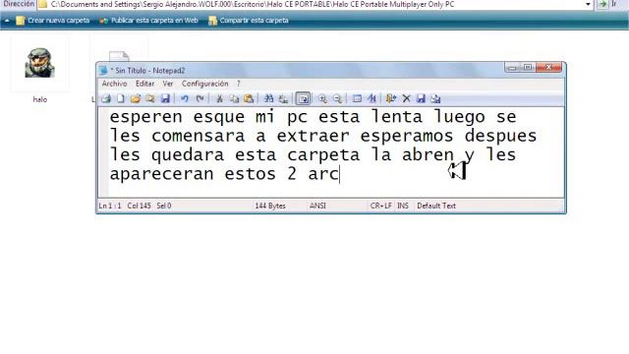Save the document with the first floppy disk icon

pos(165,98)
